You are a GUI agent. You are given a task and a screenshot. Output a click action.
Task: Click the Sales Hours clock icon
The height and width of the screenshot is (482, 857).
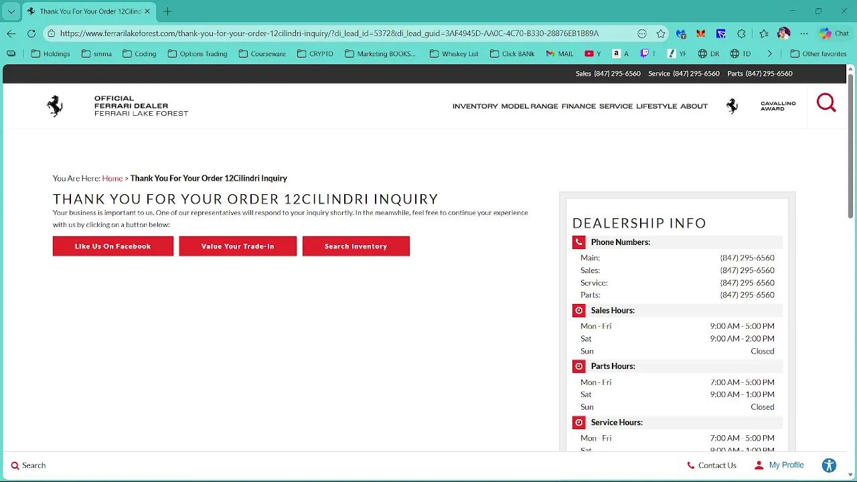[x=579, y=311]
